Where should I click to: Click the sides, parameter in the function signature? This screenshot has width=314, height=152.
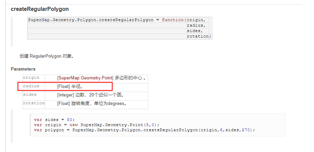[195, 31]
